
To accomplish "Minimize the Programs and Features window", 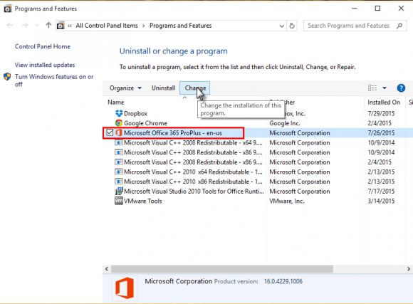I will [x=355, y=9].
